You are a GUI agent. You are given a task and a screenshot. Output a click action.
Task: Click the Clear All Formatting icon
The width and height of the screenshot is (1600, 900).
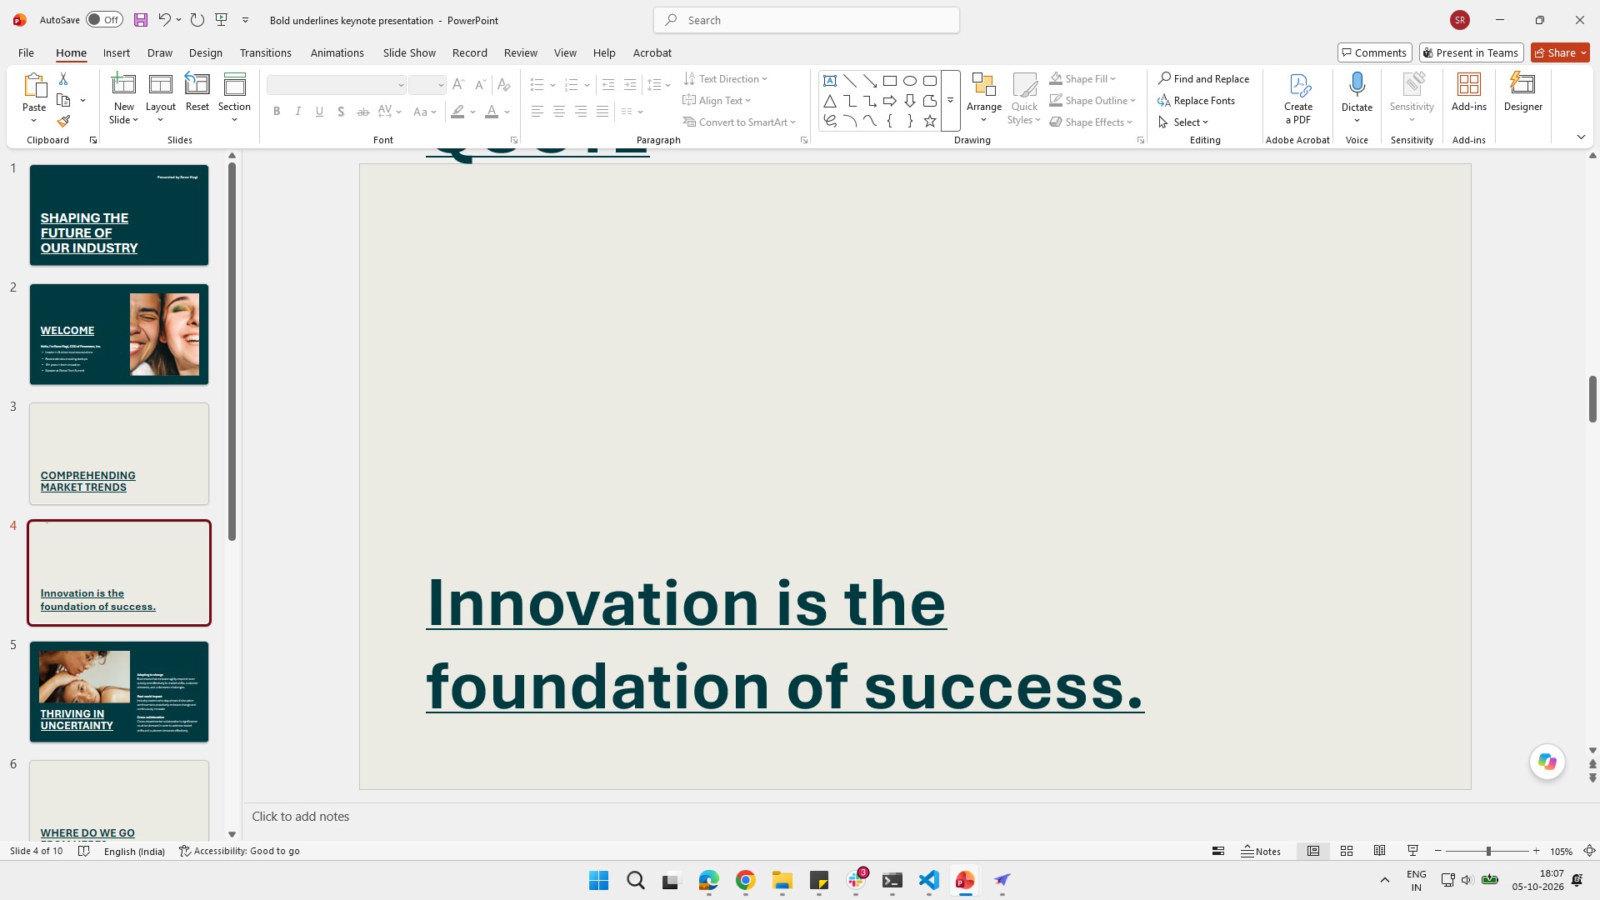coord(503,84)
